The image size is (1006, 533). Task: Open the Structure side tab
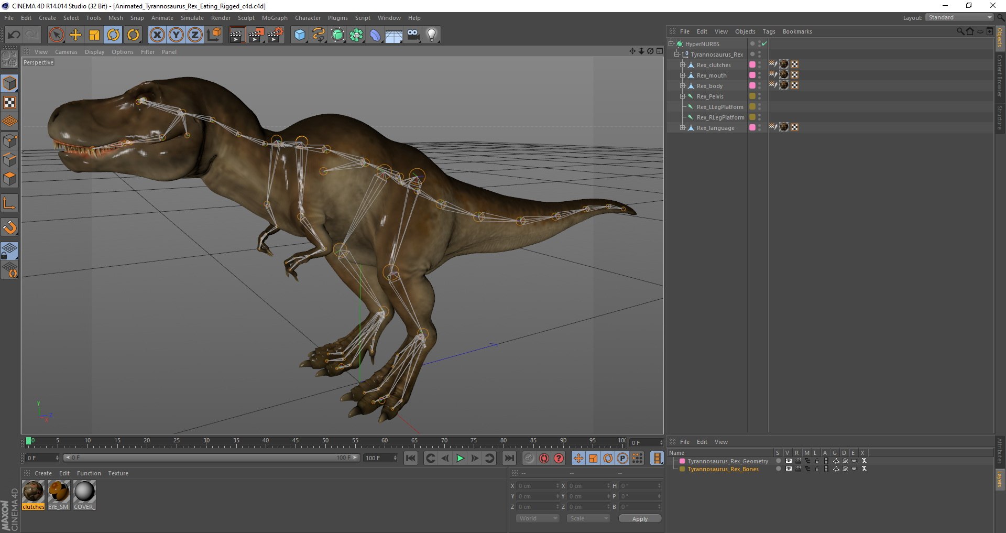[1000, 117]
